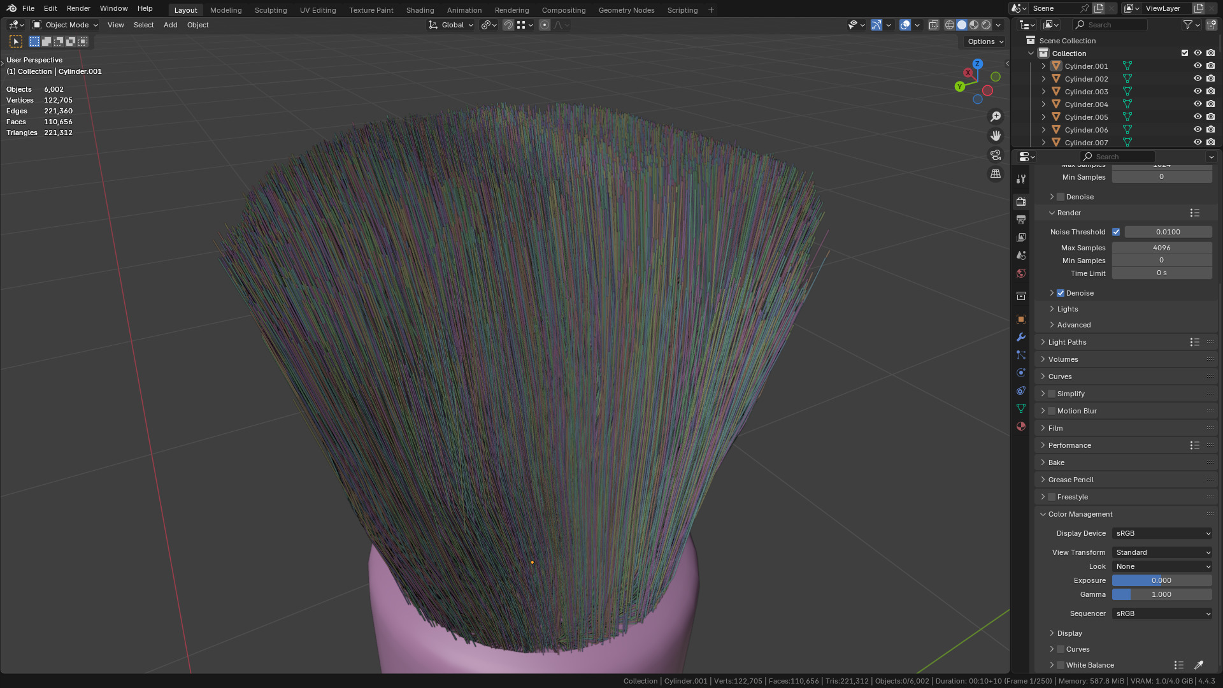Screen dimensions: 1223x688
Task: Click the color management eyedropper icon
Action: 1199,665
